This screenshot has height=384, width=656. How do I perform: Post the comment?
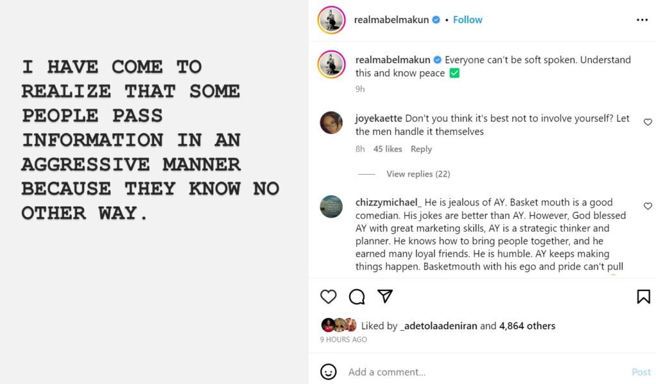point(641,372)
